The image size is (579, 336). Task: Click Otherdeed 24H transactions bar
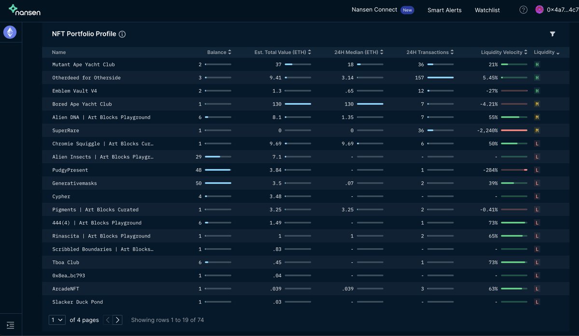coord(440,78)
